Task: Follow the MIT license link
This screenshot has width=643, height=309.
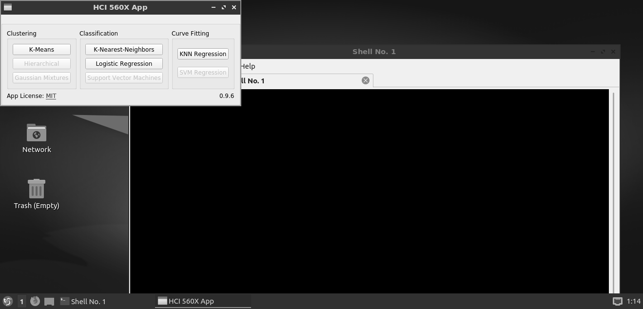Action: [x=51, y=96]
